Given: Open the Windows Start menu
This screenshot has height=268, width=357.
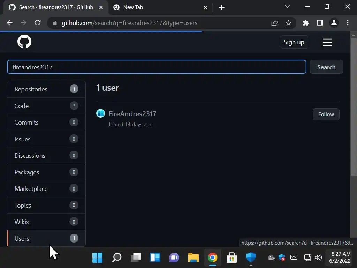Looking at the screenshot, I should 98,258.
